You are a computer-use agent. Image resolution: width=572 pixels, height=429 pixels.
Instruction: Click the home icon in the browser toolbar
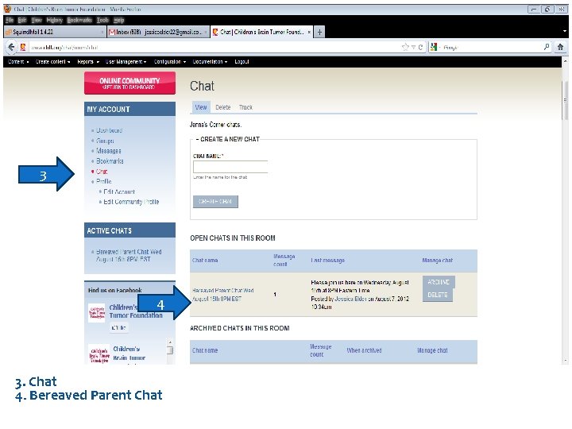pos(560,47)
